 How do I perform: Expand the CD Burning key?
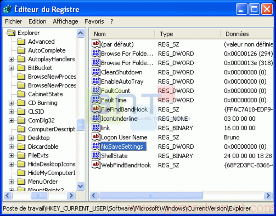coord(11,103)
